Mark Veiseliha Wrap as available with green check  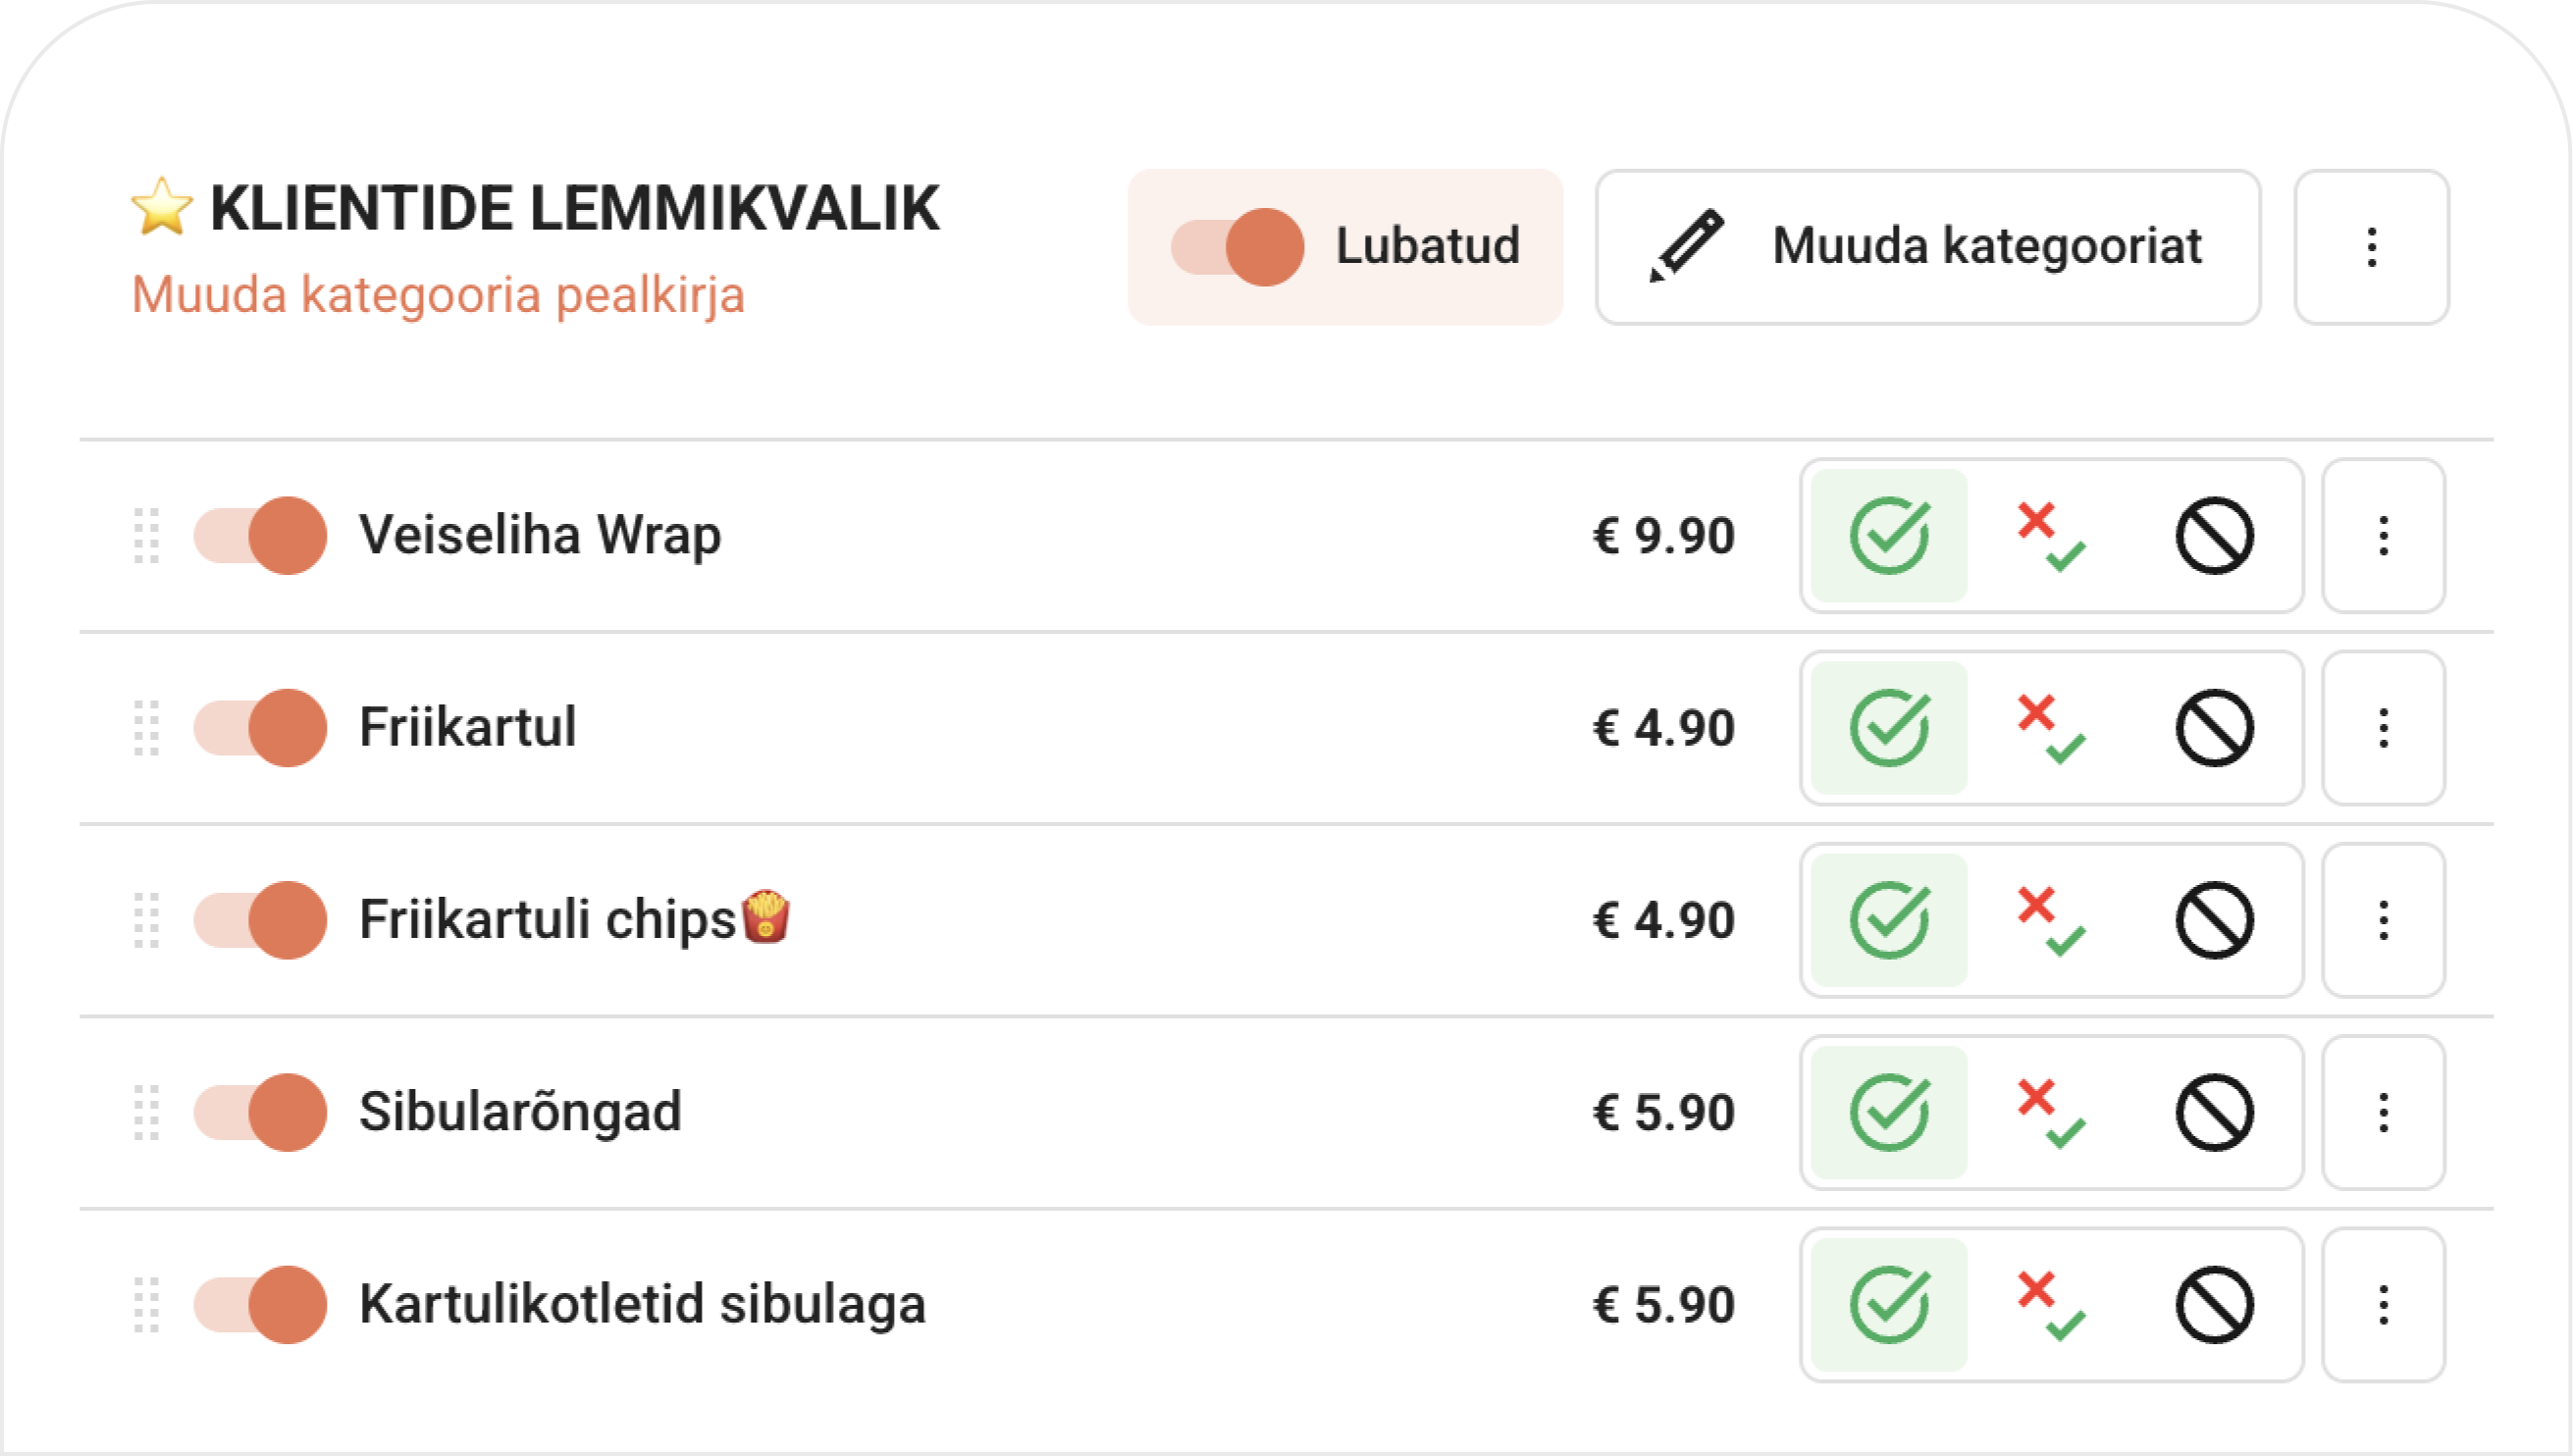[1888, 536]
